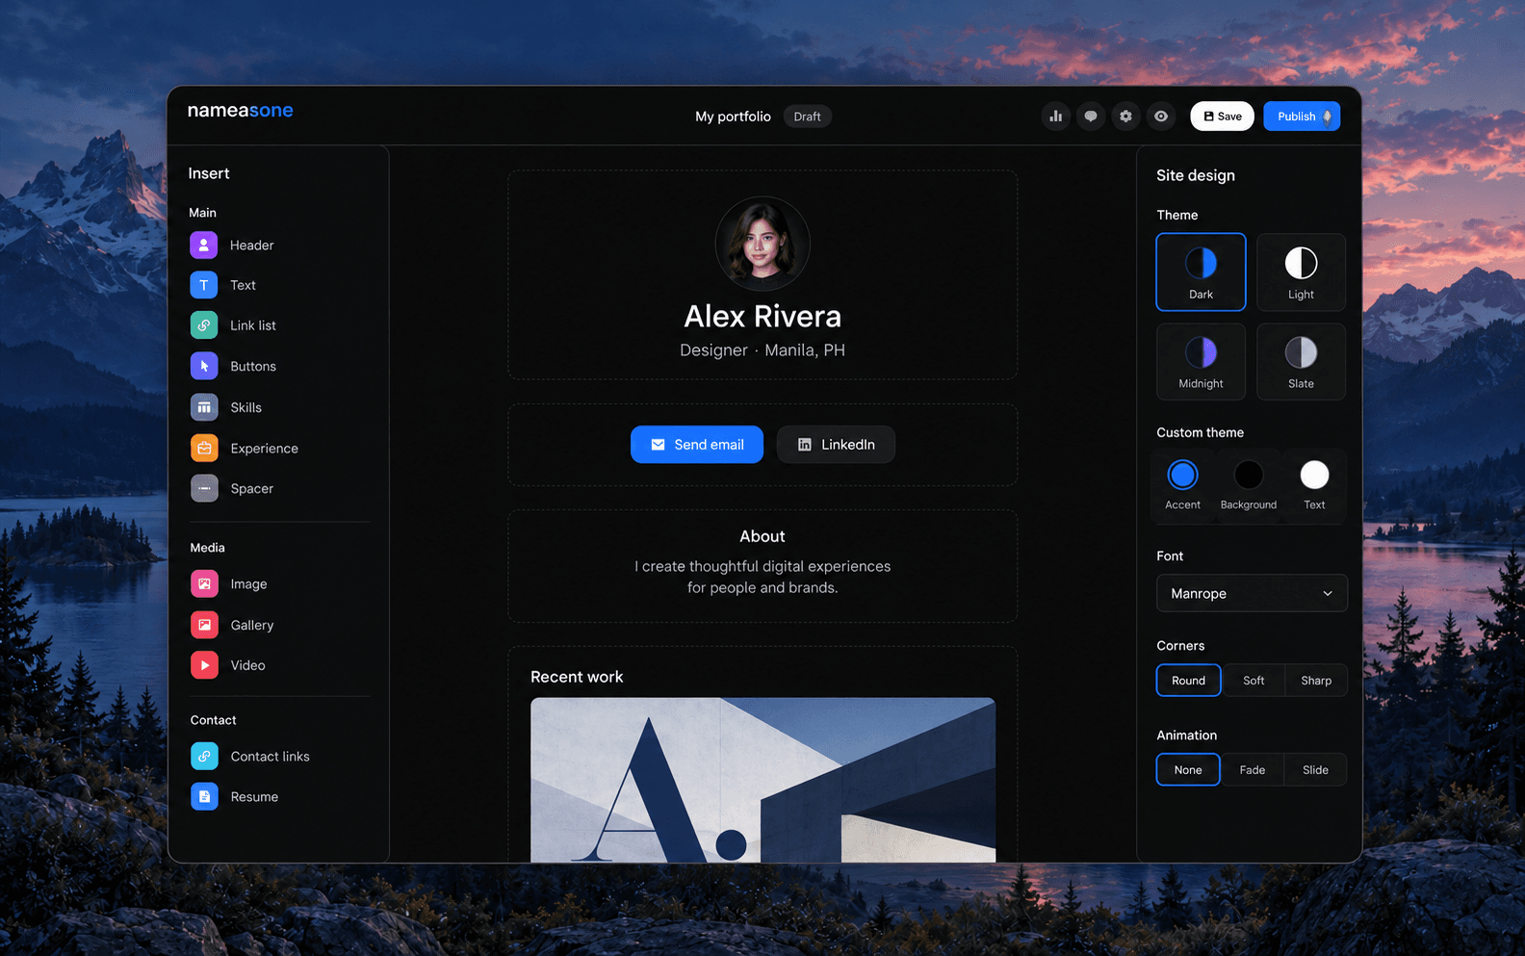Open the Manrope font dropdown
Image resolution: width=1525 pixels, height=956 pixels.
coord(1252,593)
